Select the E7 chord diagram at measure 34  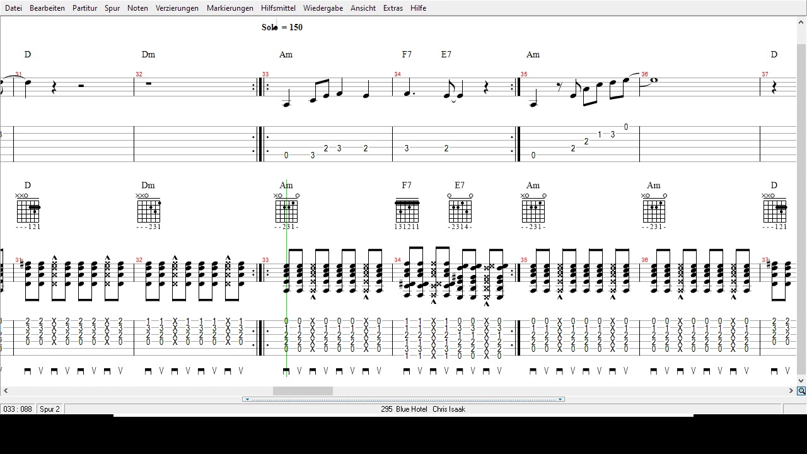pos(460,211)
